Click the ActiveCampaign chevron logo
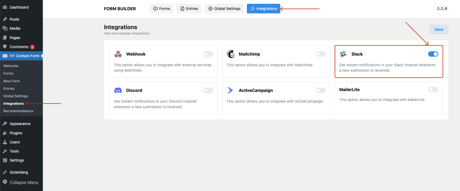This screenshot has width=460, height=191. click(x=230, y=90)
